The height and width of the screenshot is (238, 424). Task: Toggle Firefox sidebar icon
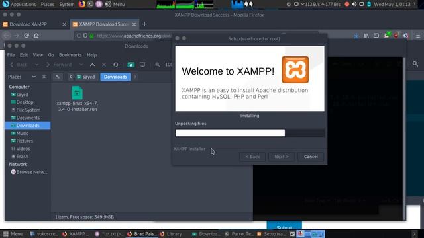tap(376, 36)
